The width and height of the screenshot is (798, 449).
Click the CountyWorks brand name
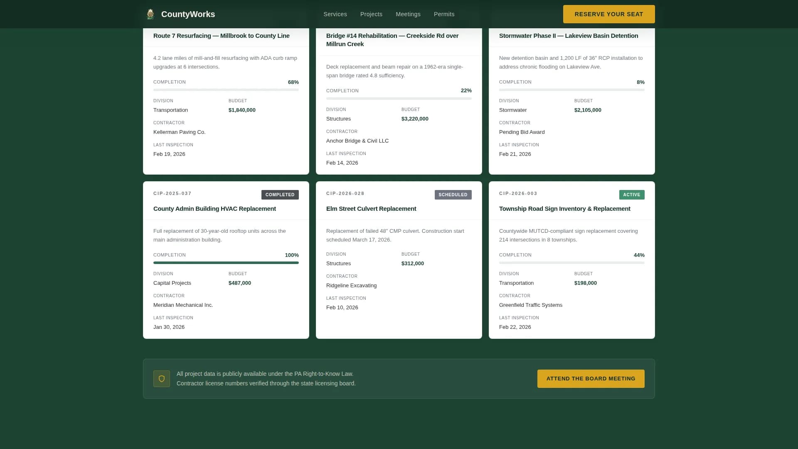tap(188, 14)
